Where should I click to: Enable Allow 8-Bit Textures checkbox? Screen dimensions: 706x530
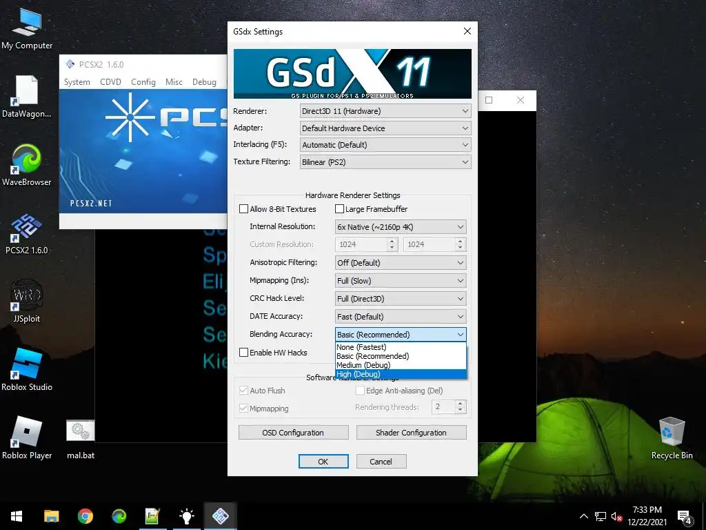[x=243, y=209]
